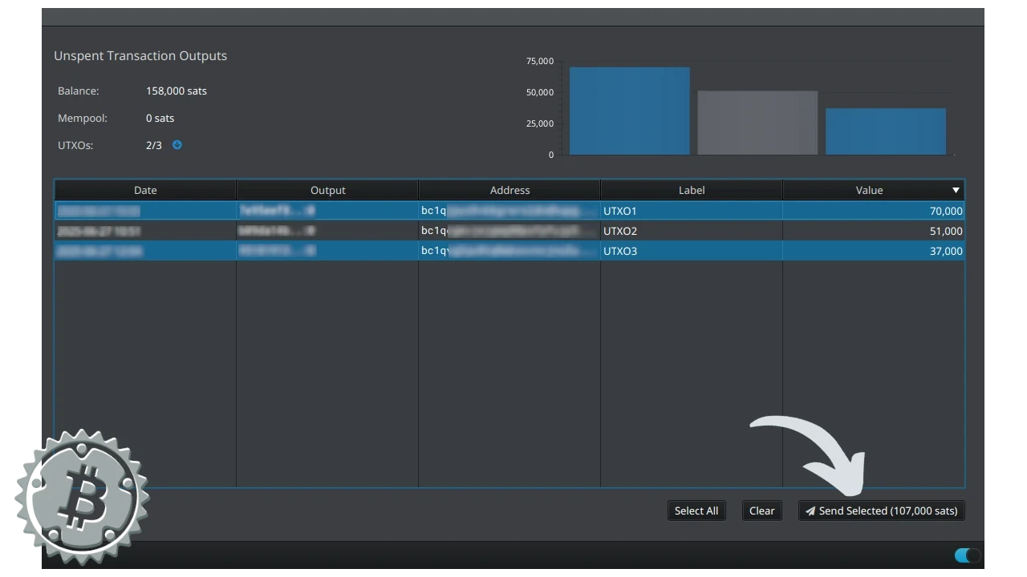
Task: Sort table by Output column header
Action: pyautogui.click(x=327, y=190)
